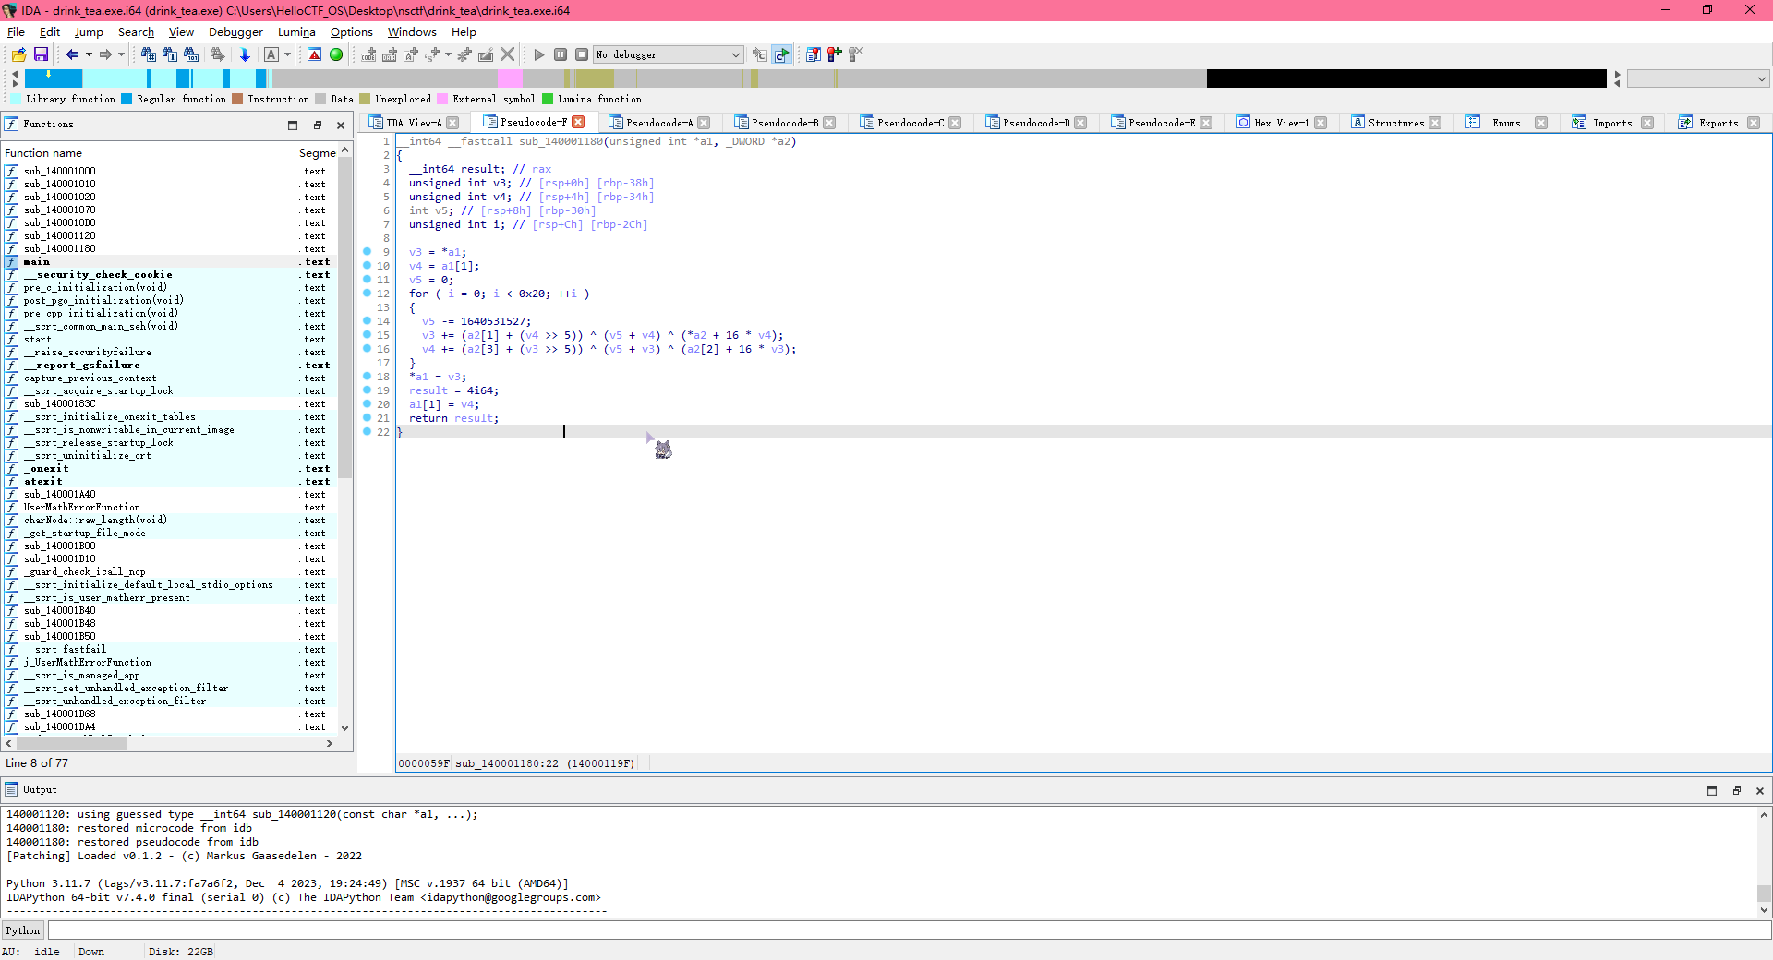Select main in the Functions list
The image size is (1773, 960).
pyautogui.click(x=37, y=262)
